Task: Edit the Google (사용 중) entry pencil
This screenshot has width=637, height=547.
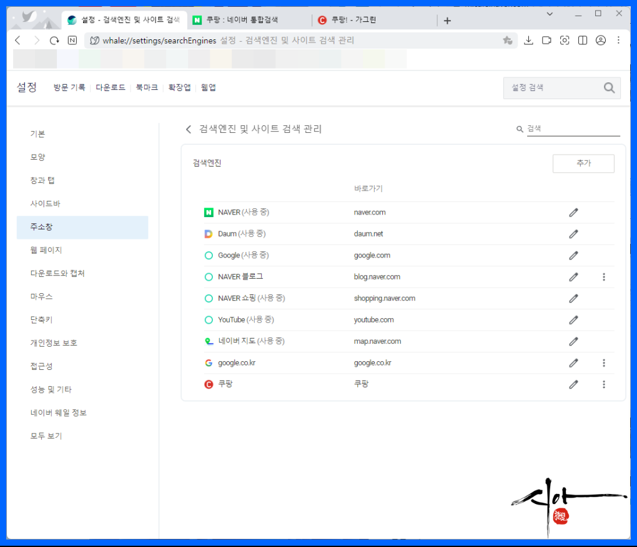Action: pos(573,256)
